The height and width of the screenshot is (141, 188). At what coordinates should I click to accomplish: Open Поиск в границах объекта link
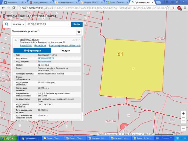(x=65, y=45)
